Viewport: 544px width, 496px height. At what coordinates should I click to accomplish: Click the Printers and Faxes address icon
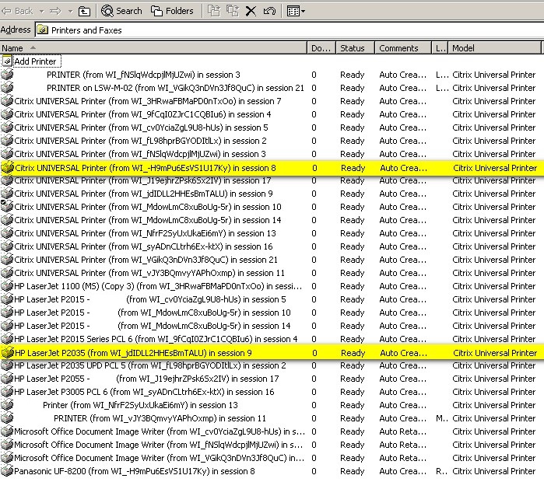point(42,30)
